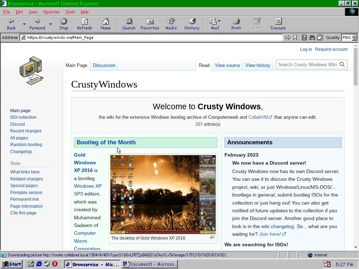Refresh the current page
The width and height of the screenshot is (359, 269).
(x=84, y=24)
